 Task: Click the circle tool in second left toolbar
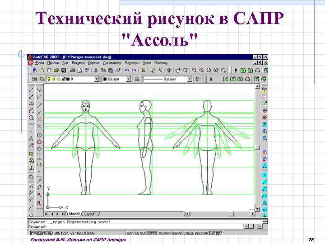click(x=39, y=135)
